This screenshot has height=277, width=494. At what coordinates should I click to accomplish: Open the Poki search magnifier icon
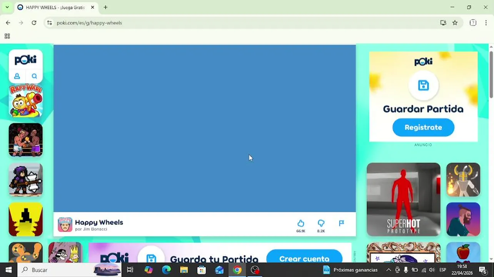[34, 76]
